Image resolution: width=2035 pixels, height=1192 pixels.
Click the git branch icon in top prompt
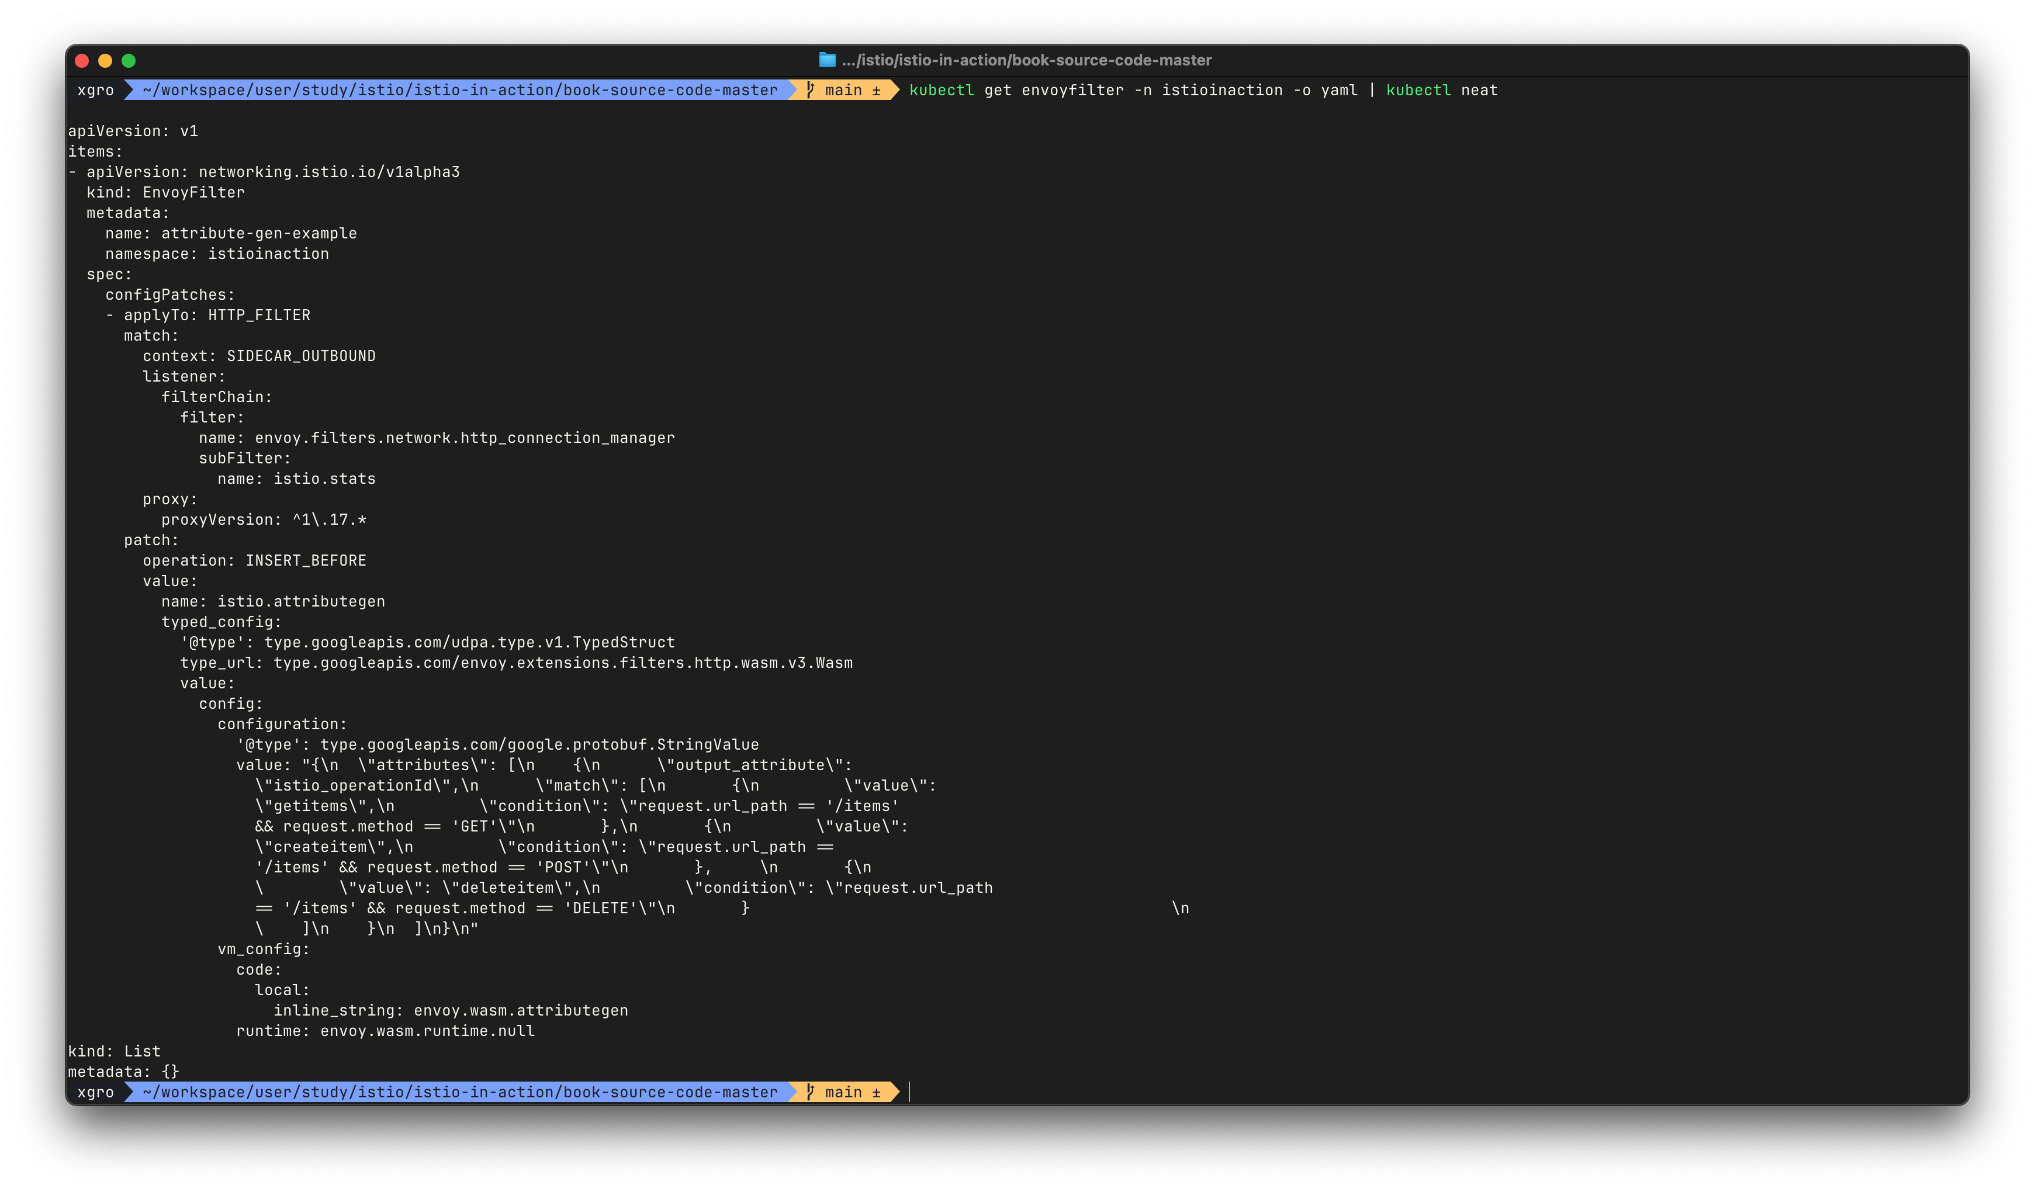tap(810, 89)
